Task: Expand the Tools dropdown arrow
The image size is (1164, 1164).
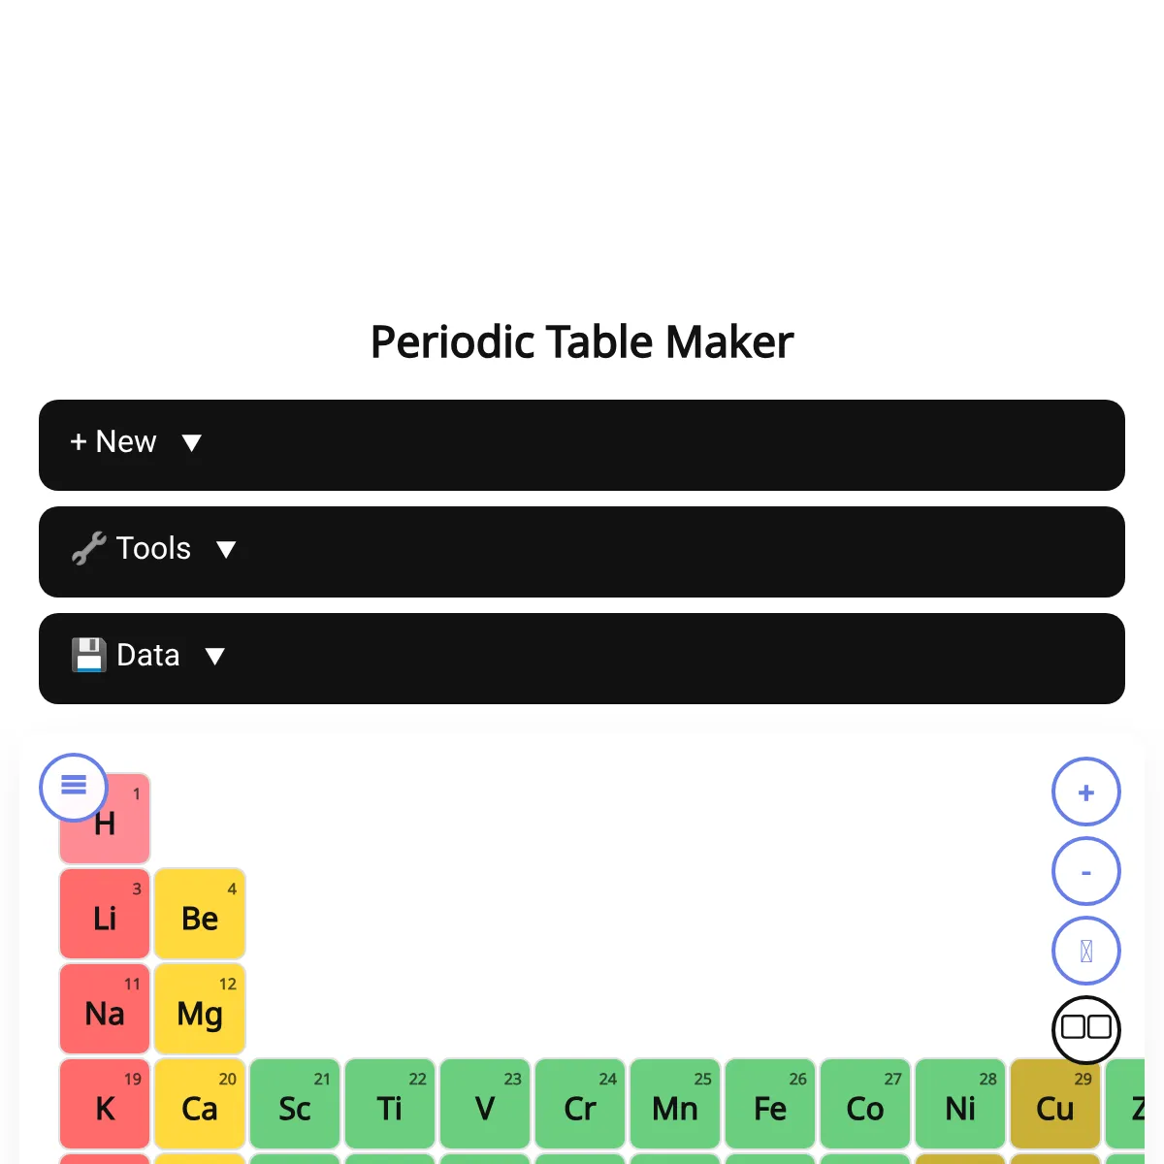Action: click(x=226, y=550)
